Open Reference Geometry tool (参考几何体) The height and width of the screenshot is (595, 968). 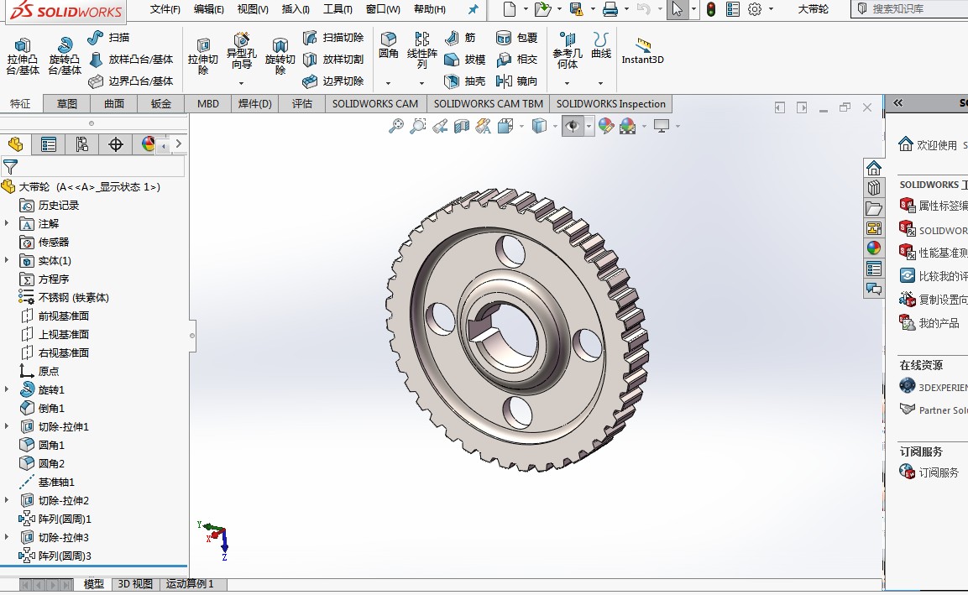coord(567,50)
